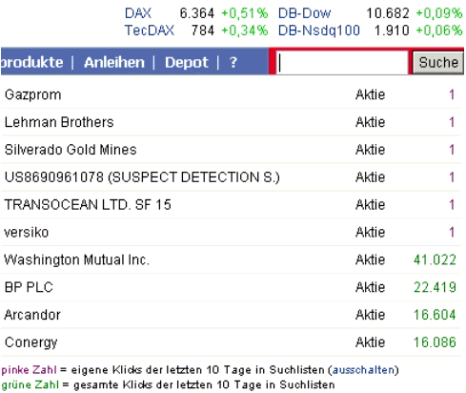Click the green click count 22.419

pos(435,287)
